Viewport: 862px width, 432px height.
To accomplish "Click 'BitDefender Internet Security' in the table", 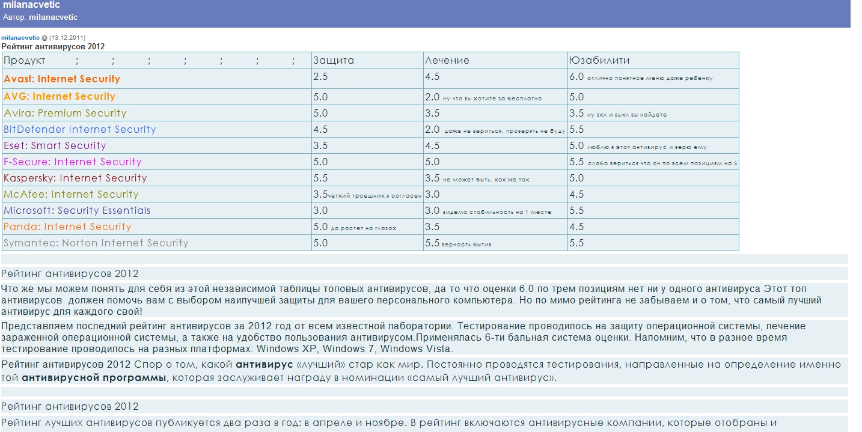I will [80, 129].
